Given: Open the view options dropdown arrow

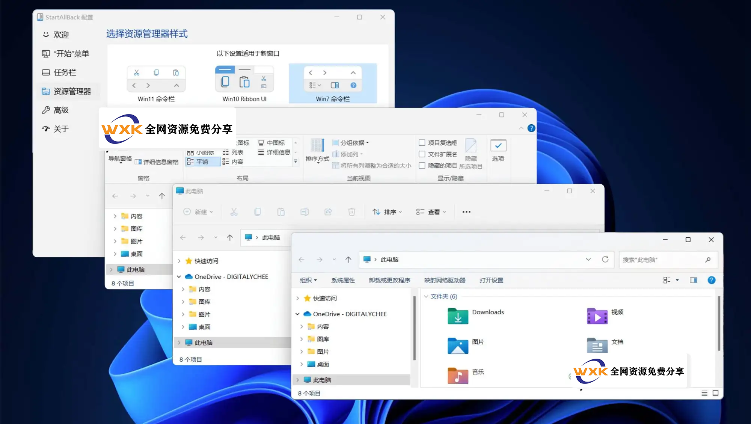Looking at the screenshot, I should (x=677, y=280).
